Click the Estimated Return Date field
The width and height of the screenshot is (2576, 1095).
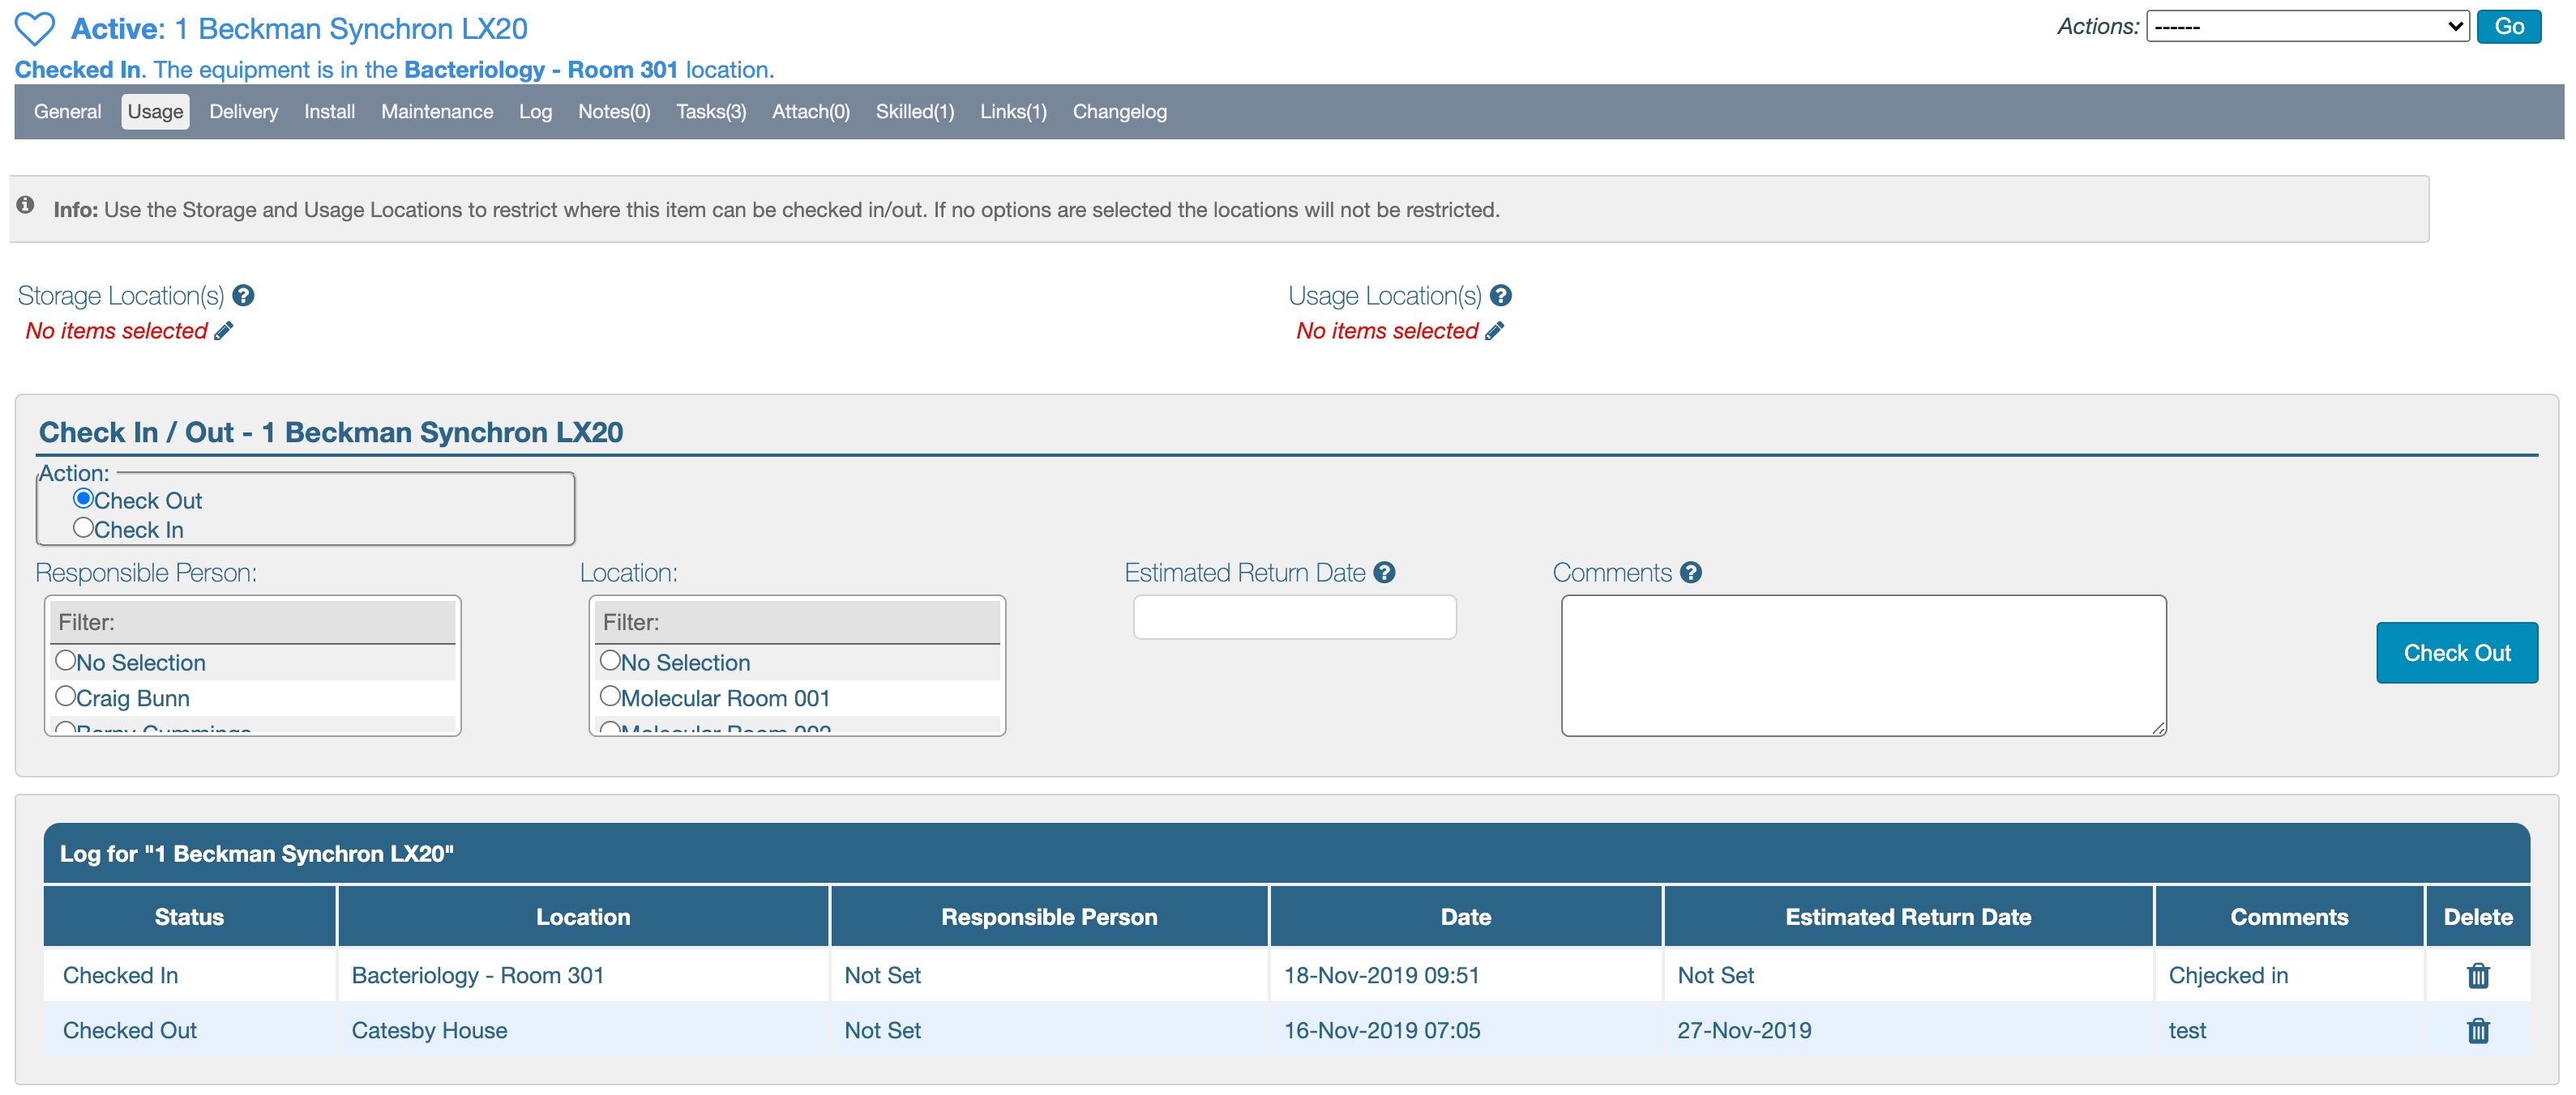[x=1294, y=617]
